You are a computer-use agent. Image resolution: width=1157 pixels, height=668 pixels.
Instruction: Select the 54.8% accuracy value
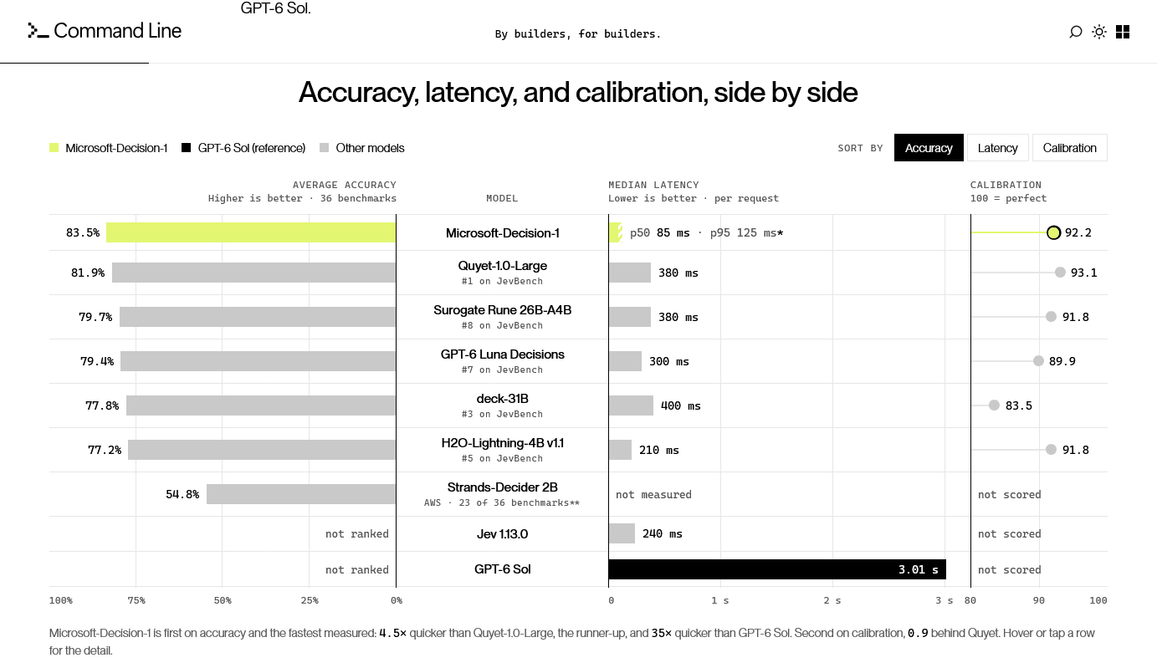tap(182, 495)
